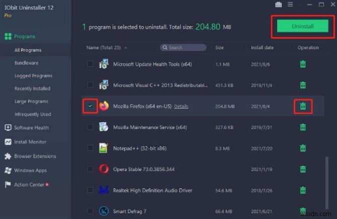Click 327.6 KB size value
The image size is (337, 219).
click(224, 127)
